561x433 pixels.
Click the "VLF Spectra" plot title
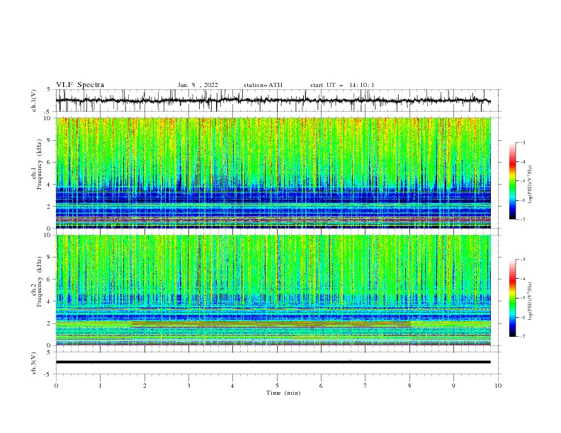[80, 85]
